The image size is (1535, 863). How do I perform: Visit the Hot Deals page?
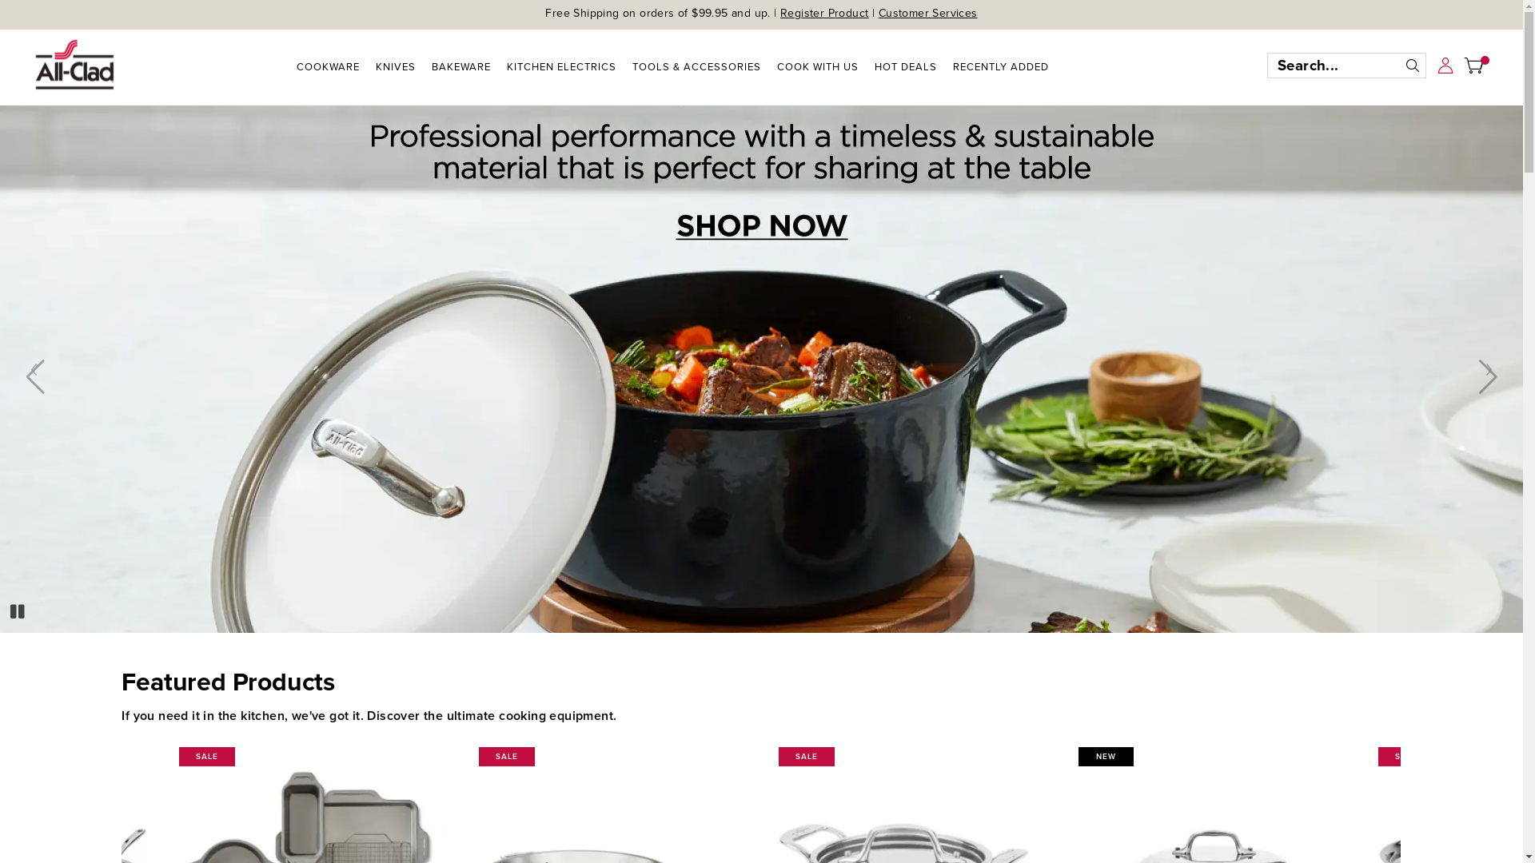tap(906, 67)
